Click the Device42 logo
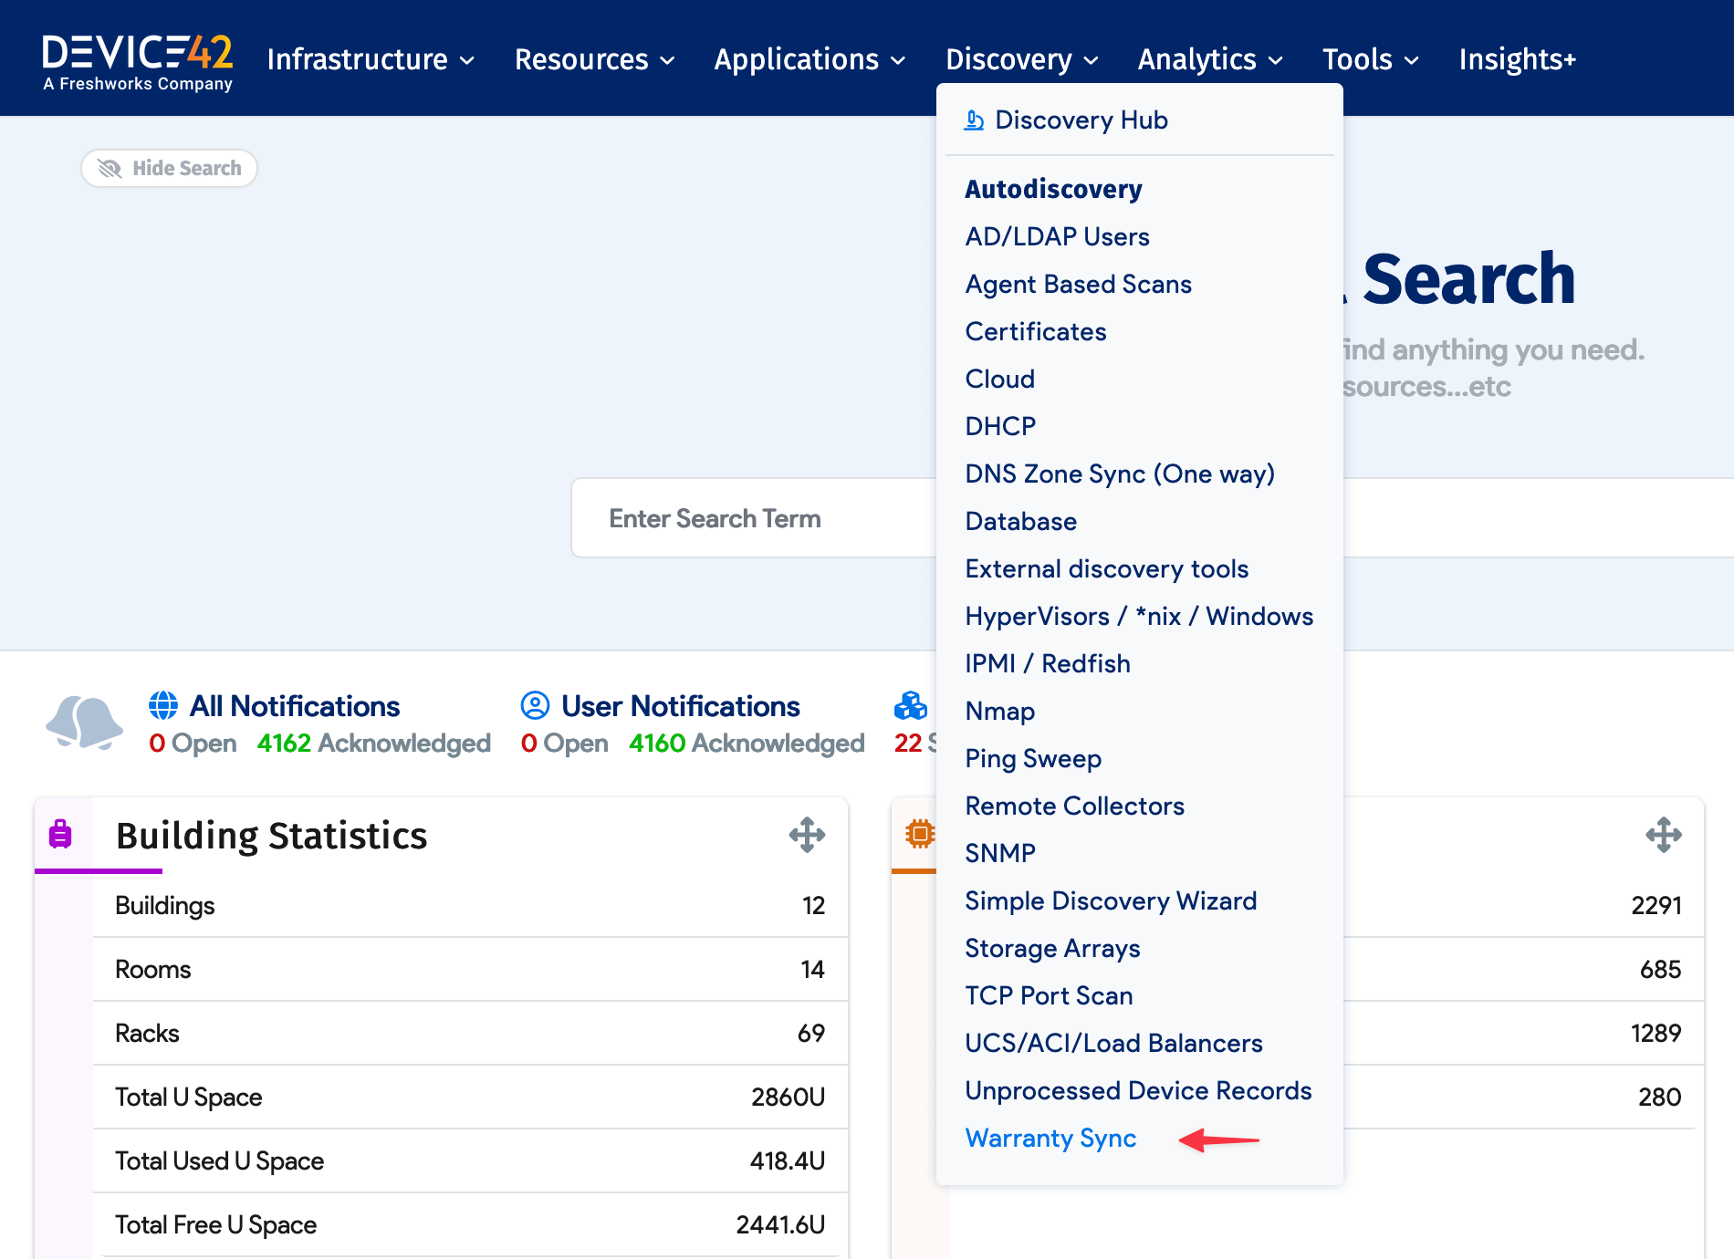The width and height of the screenshot is (1734, 1259). coord(137,60)
